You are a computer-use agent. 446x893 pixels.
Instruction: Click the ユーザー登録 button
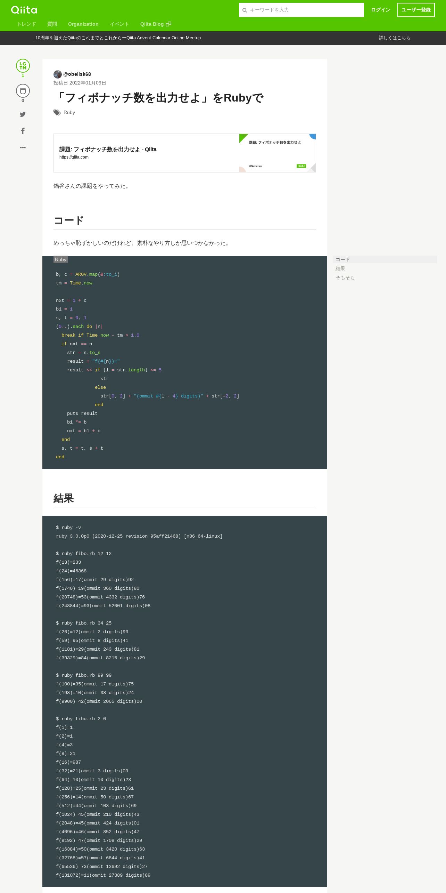[x=416, y=10]
